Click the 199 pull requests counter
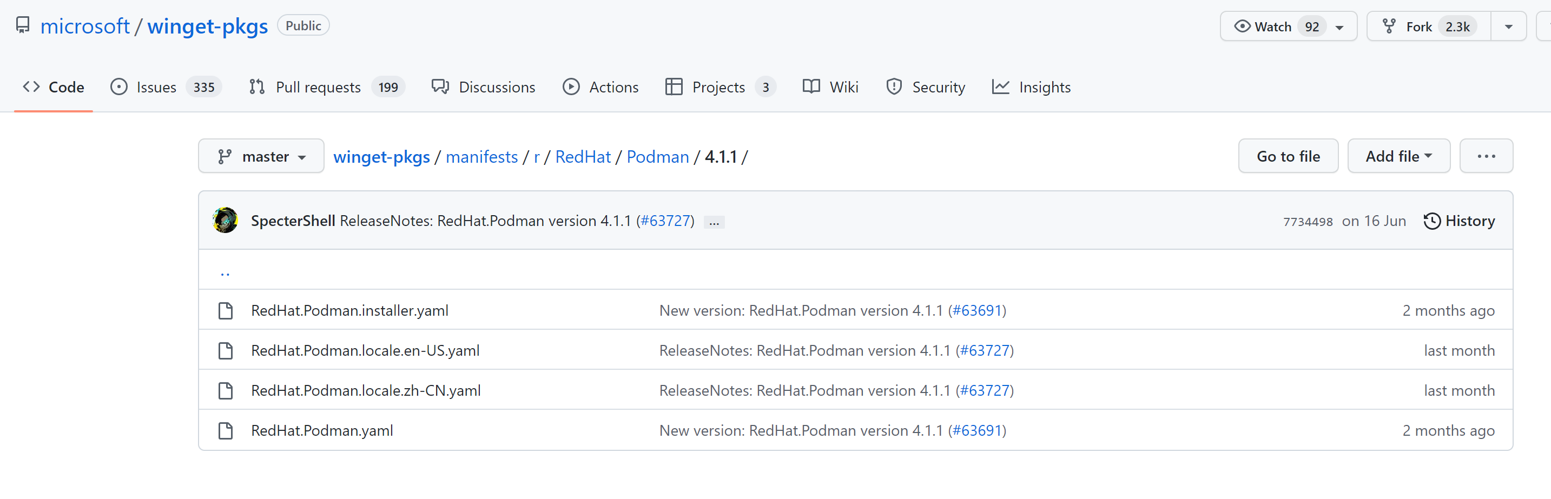1551x499 pixels. tap(388, 87)
